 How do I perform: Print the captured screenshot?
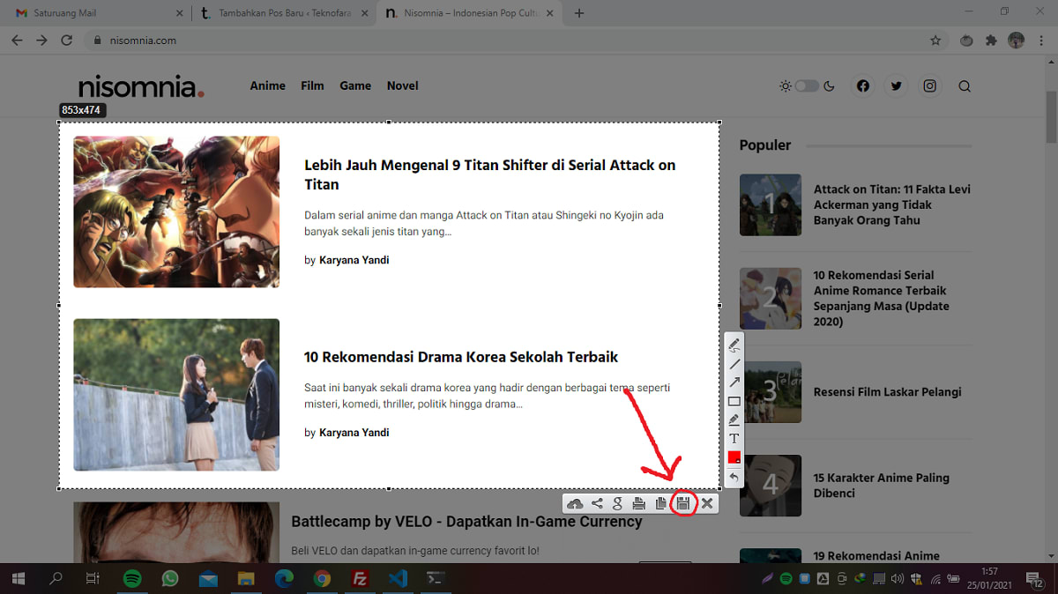coord(639,504)
